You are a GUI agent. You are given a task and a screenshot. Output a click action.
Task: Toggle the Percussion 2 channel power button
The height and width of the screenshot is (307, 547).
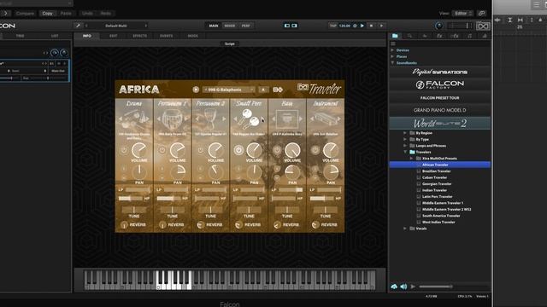200,150
